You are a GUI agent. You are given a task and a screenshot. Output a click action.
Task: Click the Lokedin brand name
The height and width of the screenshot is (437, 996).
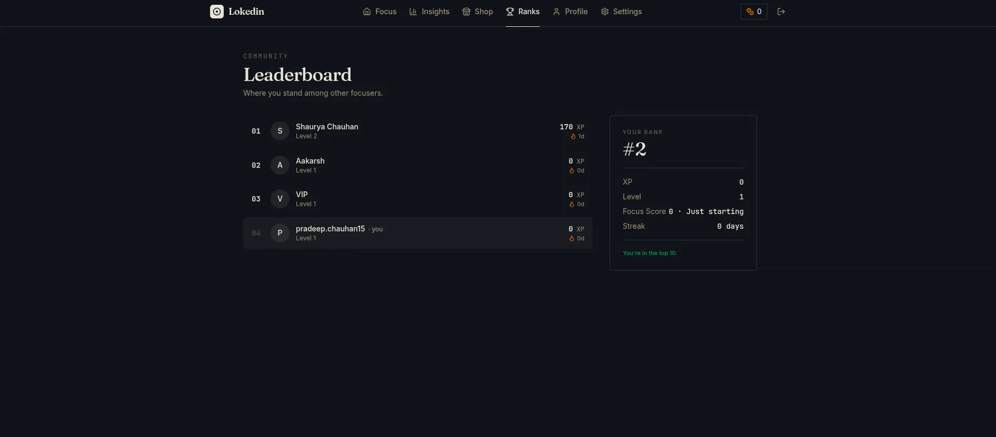(246, 12)
